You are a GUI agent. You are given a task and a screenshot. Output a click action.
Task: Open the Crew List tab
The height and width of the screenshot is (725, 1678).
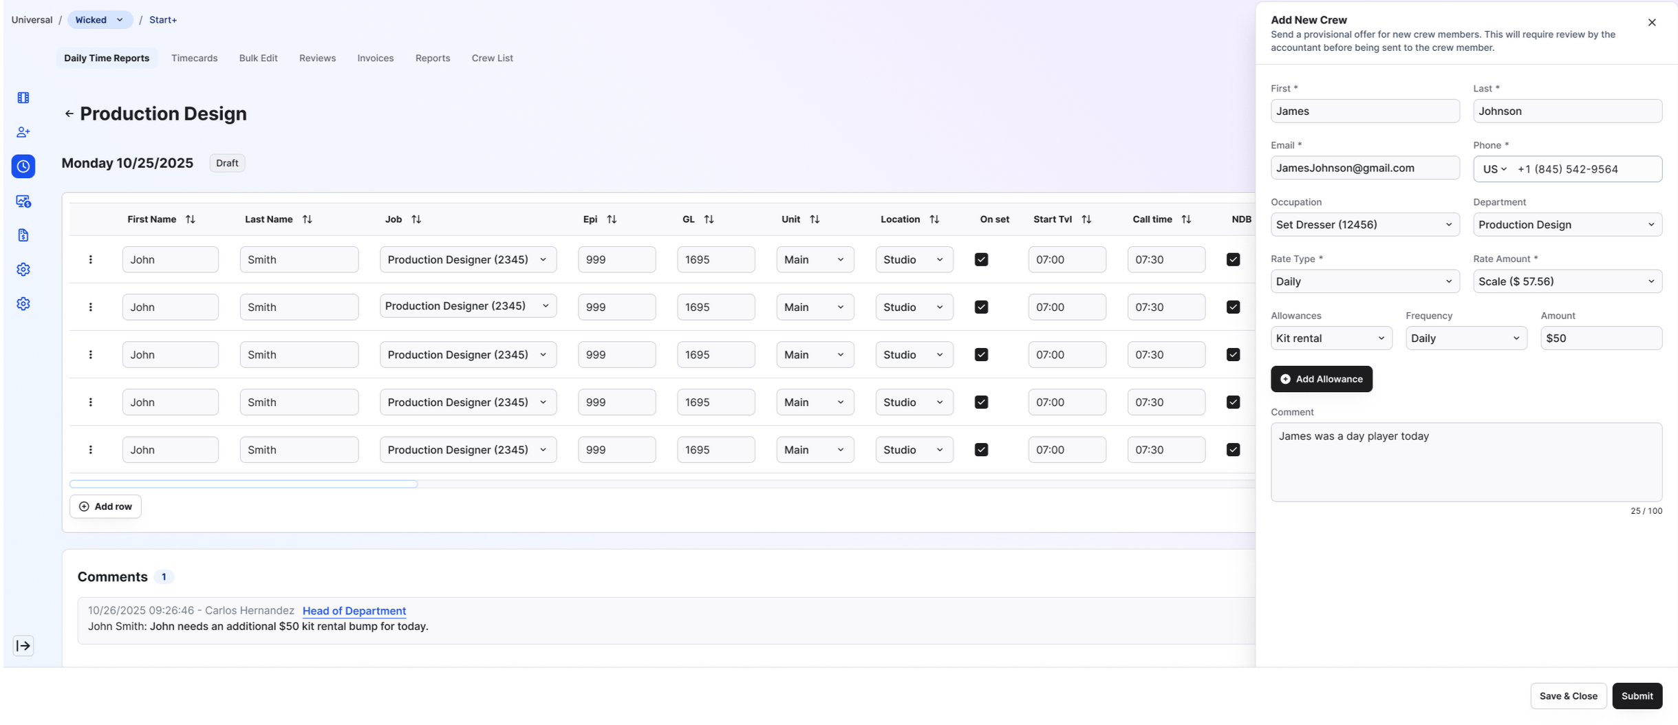(x=491, y=58)
